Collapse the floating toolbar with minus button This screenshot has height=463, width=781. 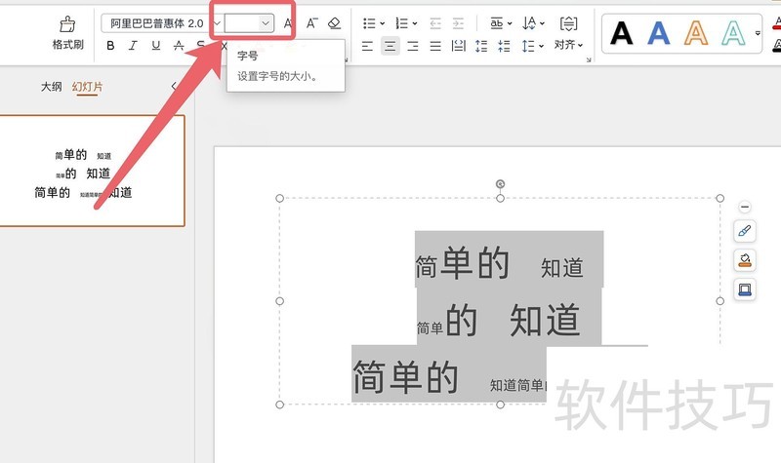tap(745, 207)
